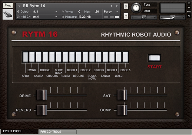Select the SWING rhythm button
The width and height of the screenshot is (192, 135).
tap(32, 57)
